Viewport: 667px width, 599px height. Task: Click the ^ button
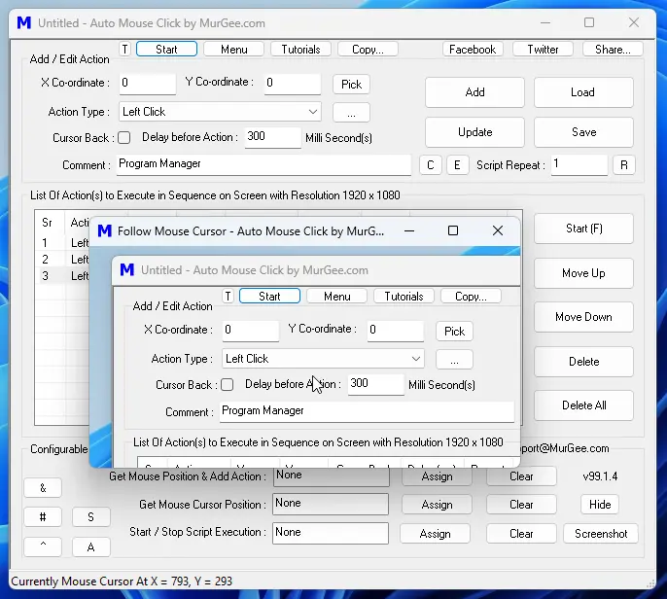43,546
